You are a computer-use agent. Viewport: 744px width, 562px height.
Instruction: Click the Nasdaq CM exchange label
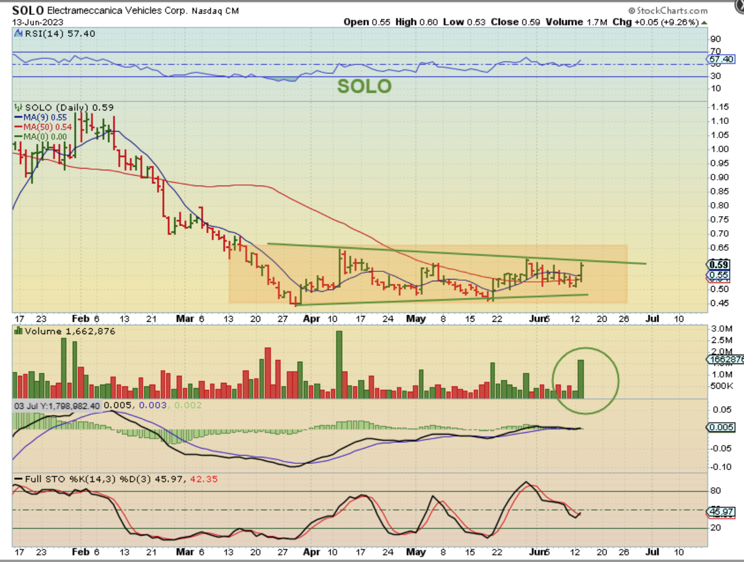coord(215,11)
